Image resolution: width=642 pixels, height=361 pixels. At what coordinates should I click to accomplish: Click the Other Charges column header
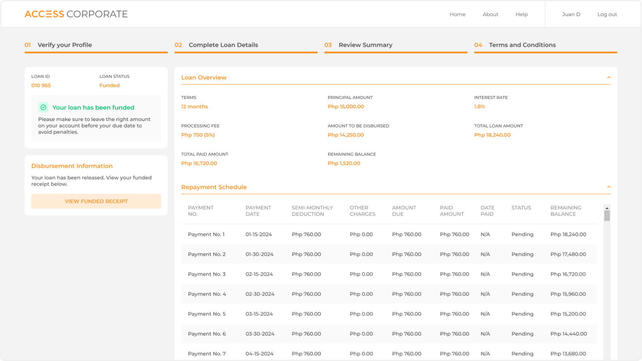(x=362, y=211)
